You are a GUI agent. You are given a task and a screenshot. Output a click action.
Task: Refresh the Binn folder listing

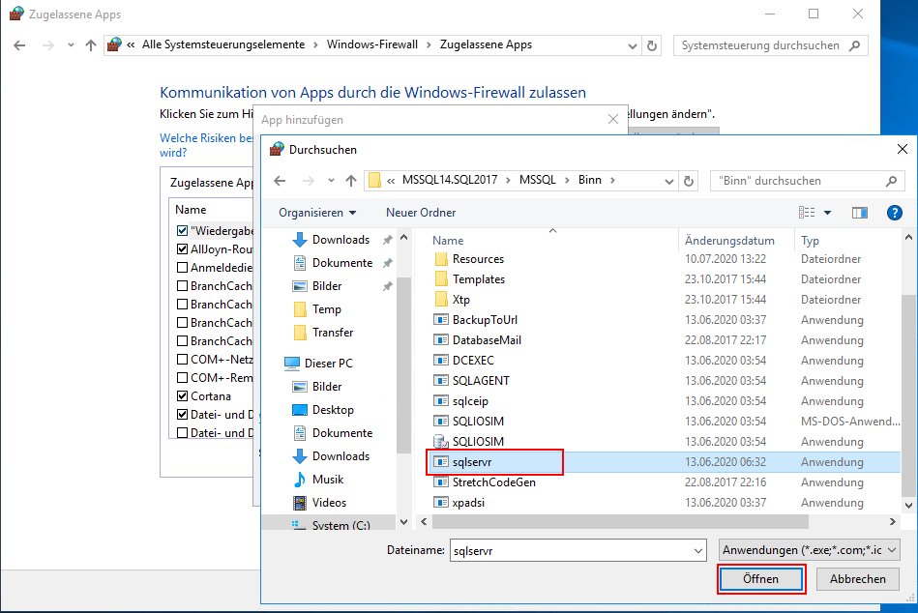point(689,181)
